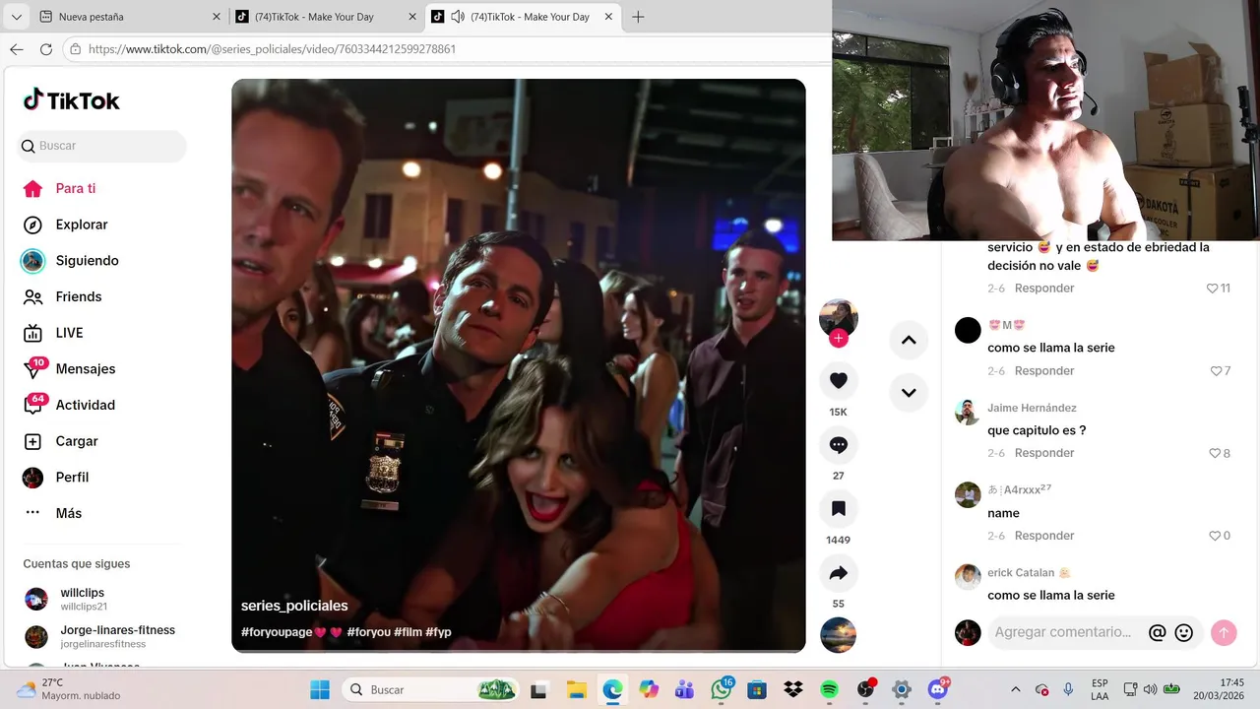Click the #film hashtag
The height and width of the screenshot is (709, 1260).
pyautogui.click(x=409, y=632)
